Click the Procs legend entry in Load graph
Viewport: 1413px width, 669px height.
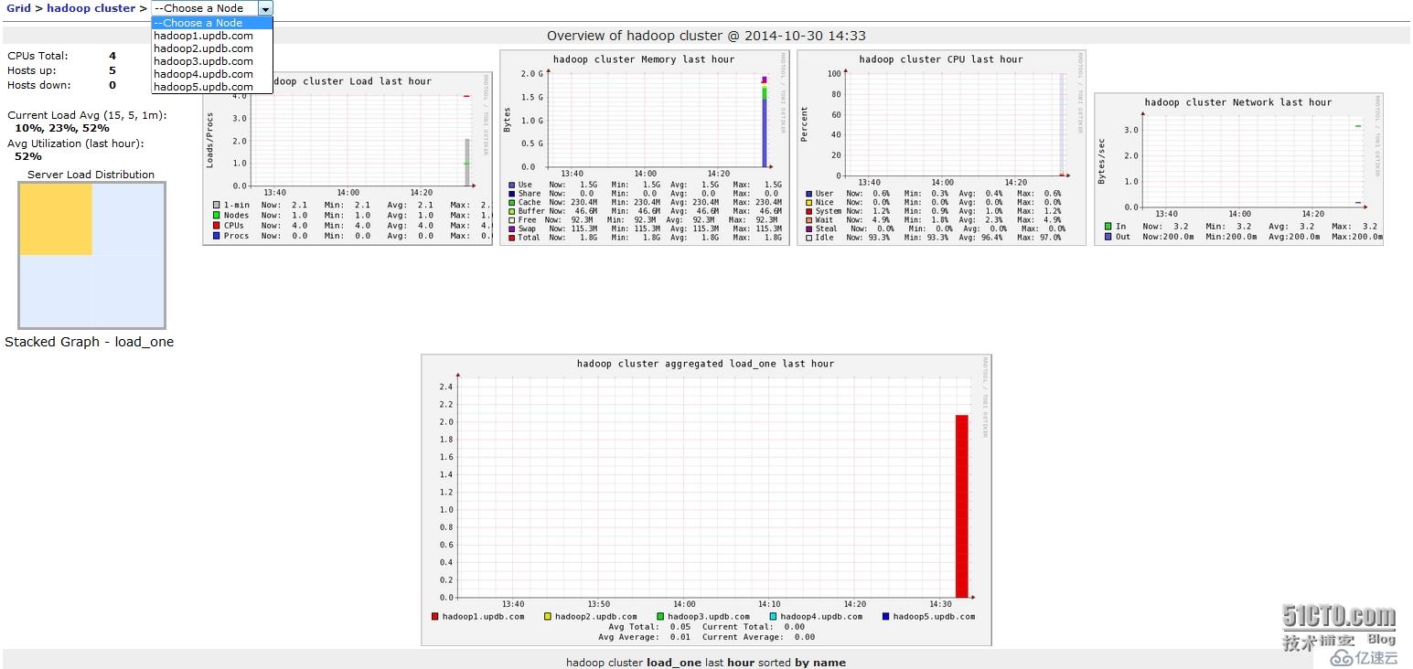tap(230, 236)
